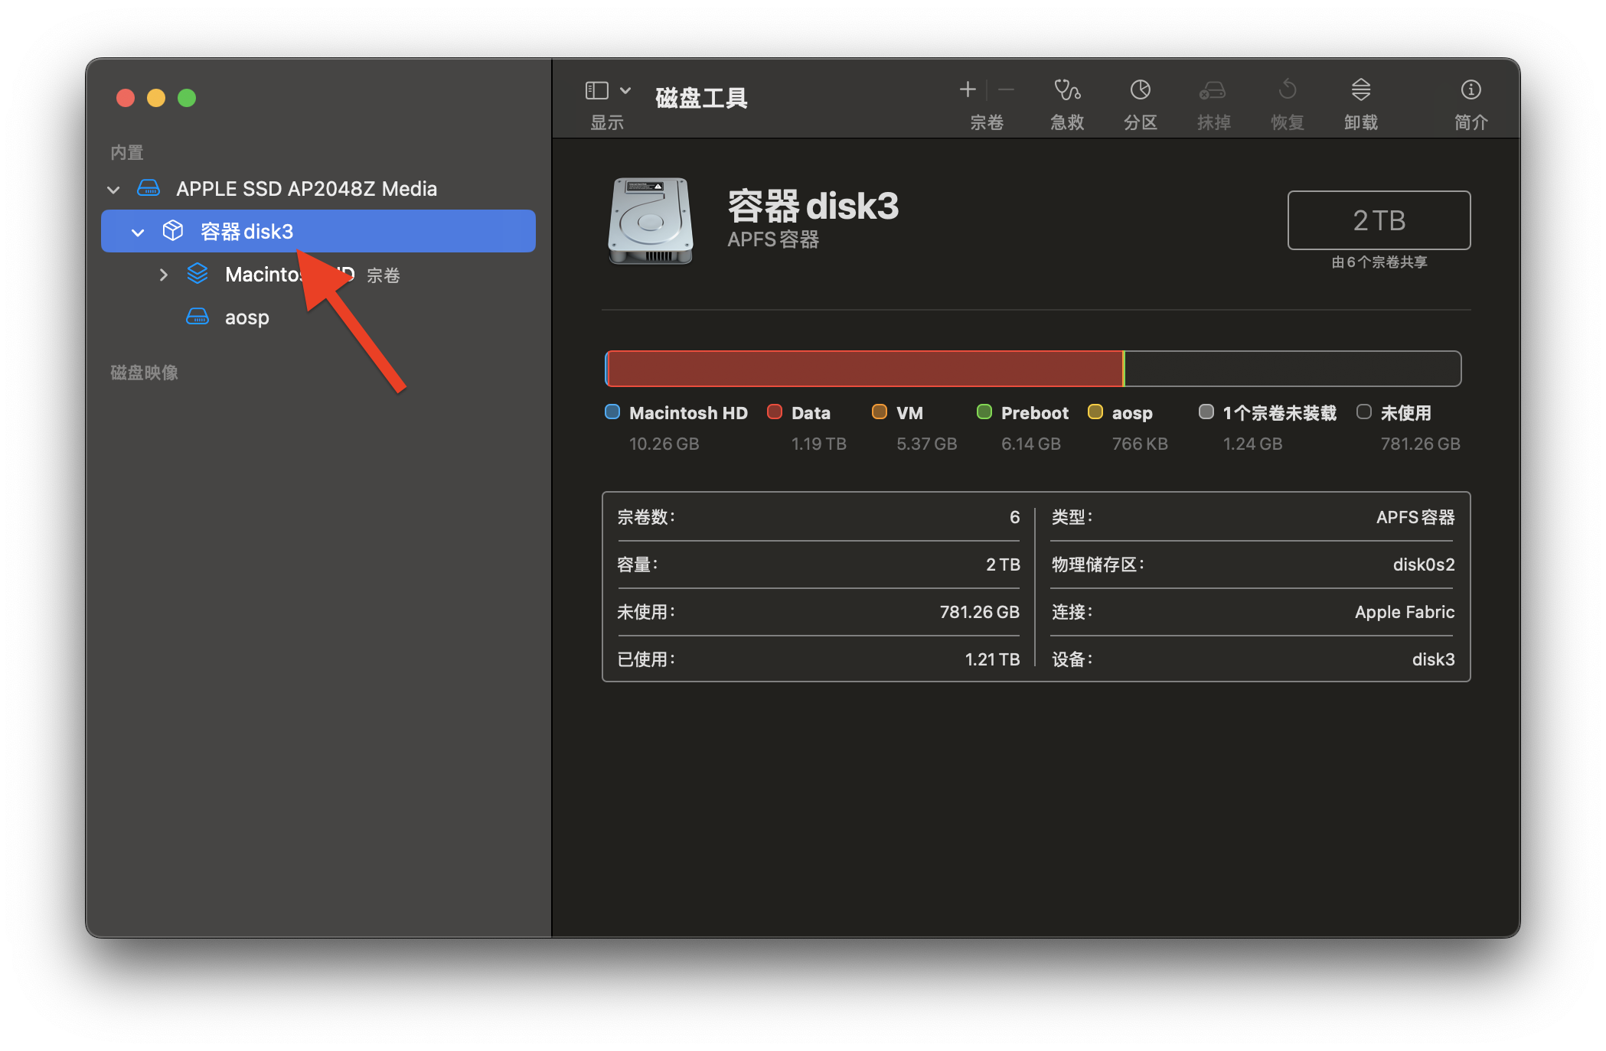The image size is (1606, 1051).
Task: Click the 766 KB aosp size
Action: 1139,444
